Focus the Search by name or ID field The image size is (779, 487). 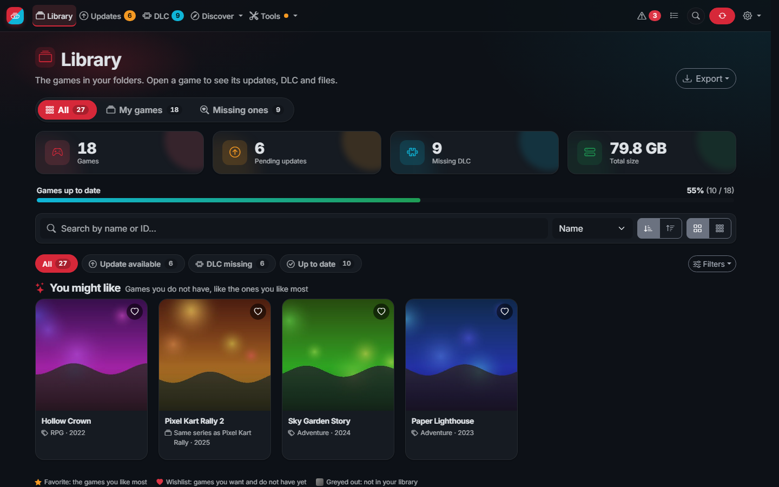[x=294, y=228]
